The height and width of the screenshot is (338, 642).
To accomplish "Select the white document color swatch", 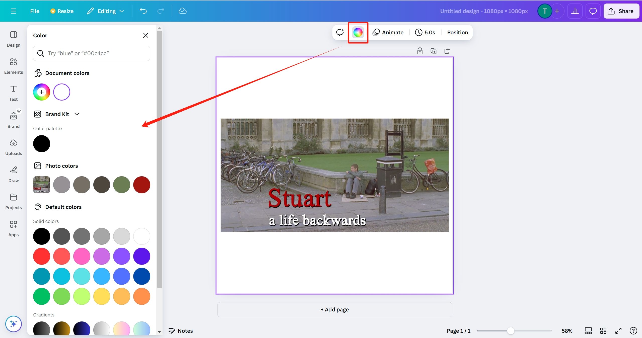I will pos(62,92).
